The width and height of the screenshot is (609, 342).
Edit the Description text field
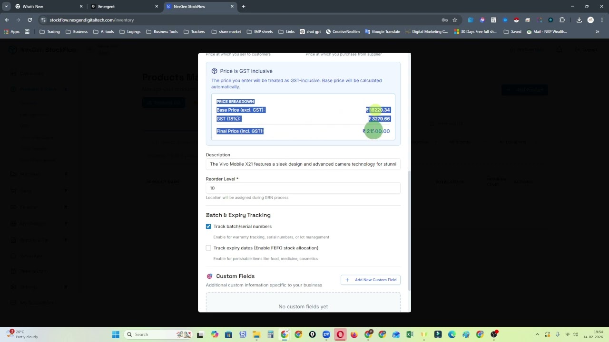303,164
